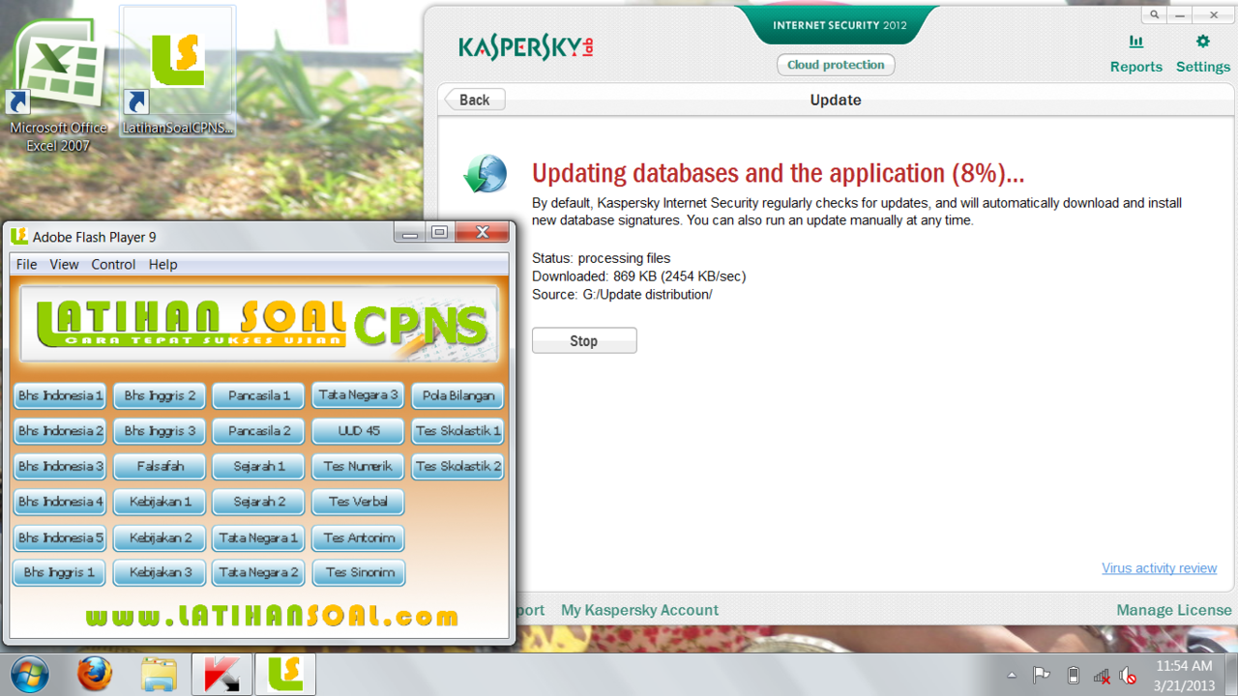The image size is (1238, 696).
Task: Start Bhs Indonesia 3 quiz
Action: pos(60,466)
